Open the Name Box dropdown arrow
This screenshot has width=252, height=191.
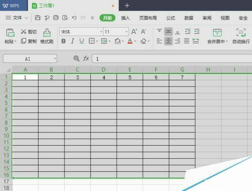tap(55, 58)
